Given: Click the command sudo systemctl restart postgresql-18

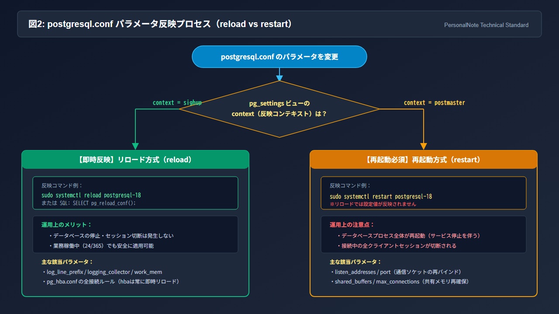Looking at the screenshot, I should tap(381, 197).
